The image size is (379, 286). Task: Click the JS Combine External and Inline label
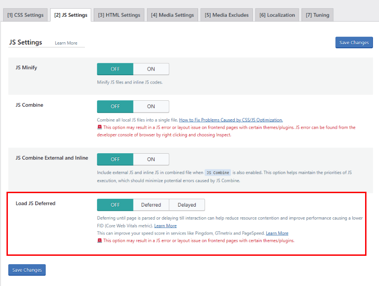[x=52, y=158]
